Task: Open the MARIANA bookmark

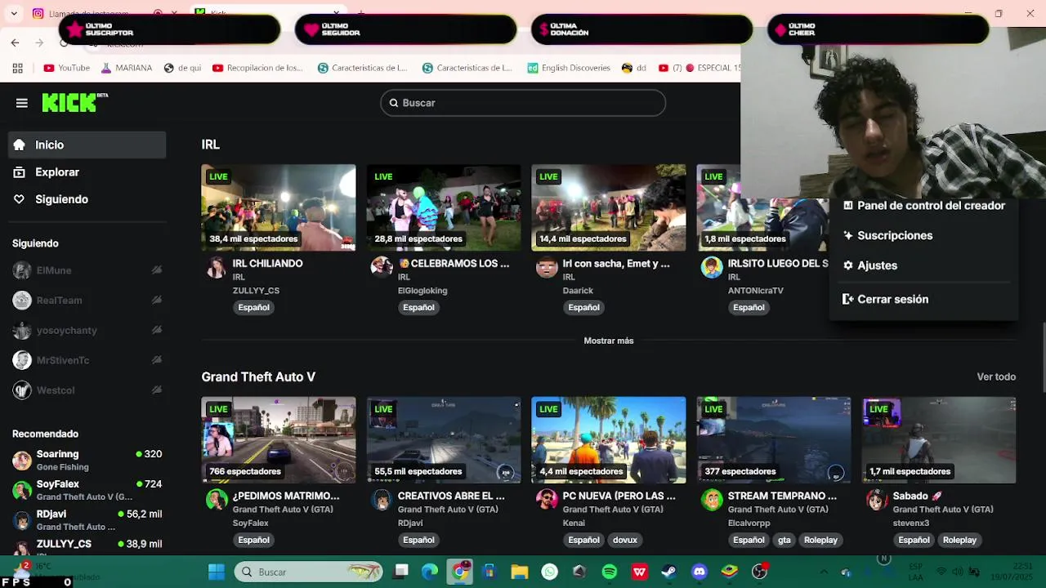Action: pyautogui.click(x=126, y=68)
